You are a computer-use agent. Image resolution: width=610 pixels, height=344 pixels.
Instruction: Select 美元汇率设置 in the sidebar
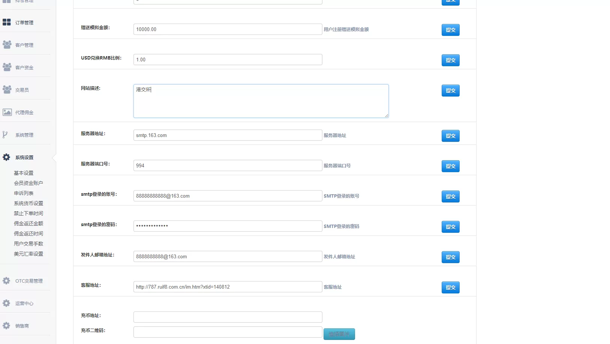click(28, 254)
